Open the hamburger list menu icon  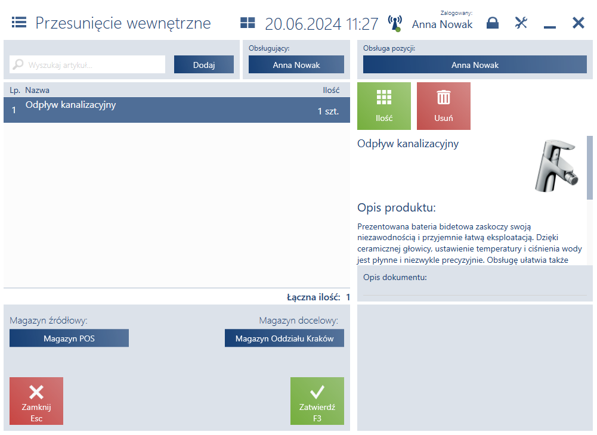[19, 23]
